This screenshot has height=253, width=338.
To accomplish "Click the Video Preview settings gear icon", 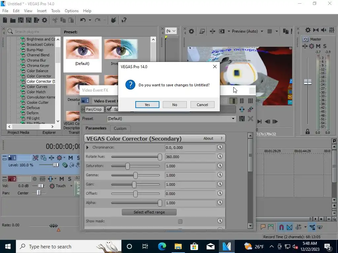I will point(191,31).
